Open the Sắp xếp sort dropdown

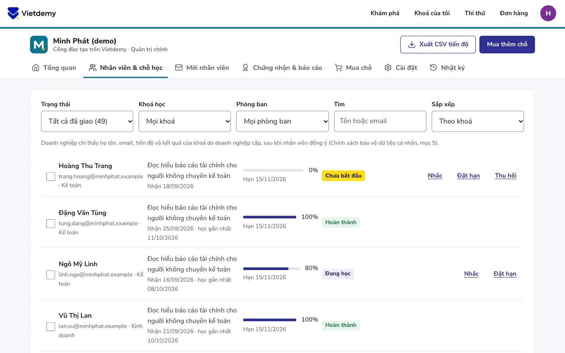pyautogui.click(x=478, y=121)
